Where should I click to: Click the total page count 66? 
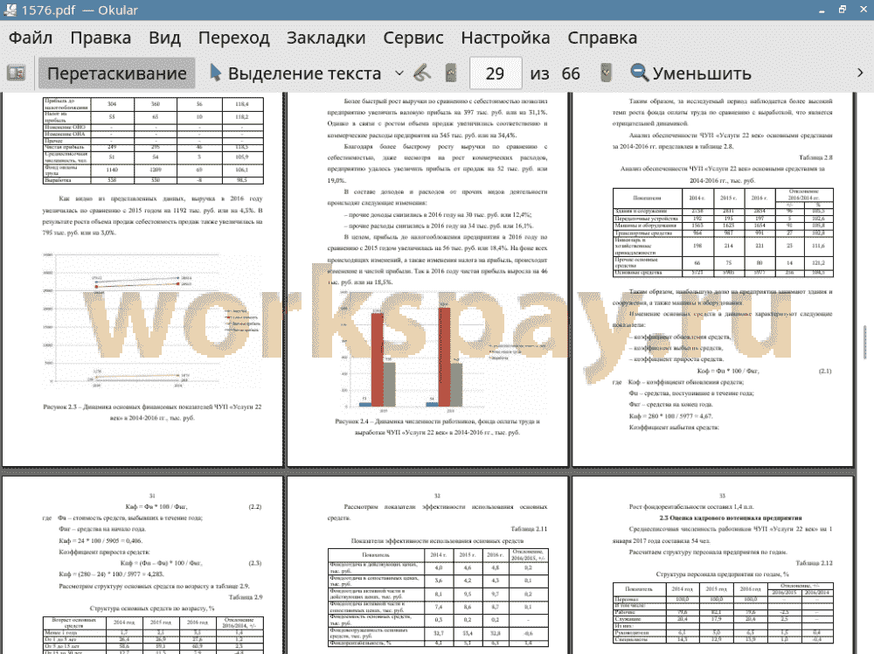(x=571, y=73)
